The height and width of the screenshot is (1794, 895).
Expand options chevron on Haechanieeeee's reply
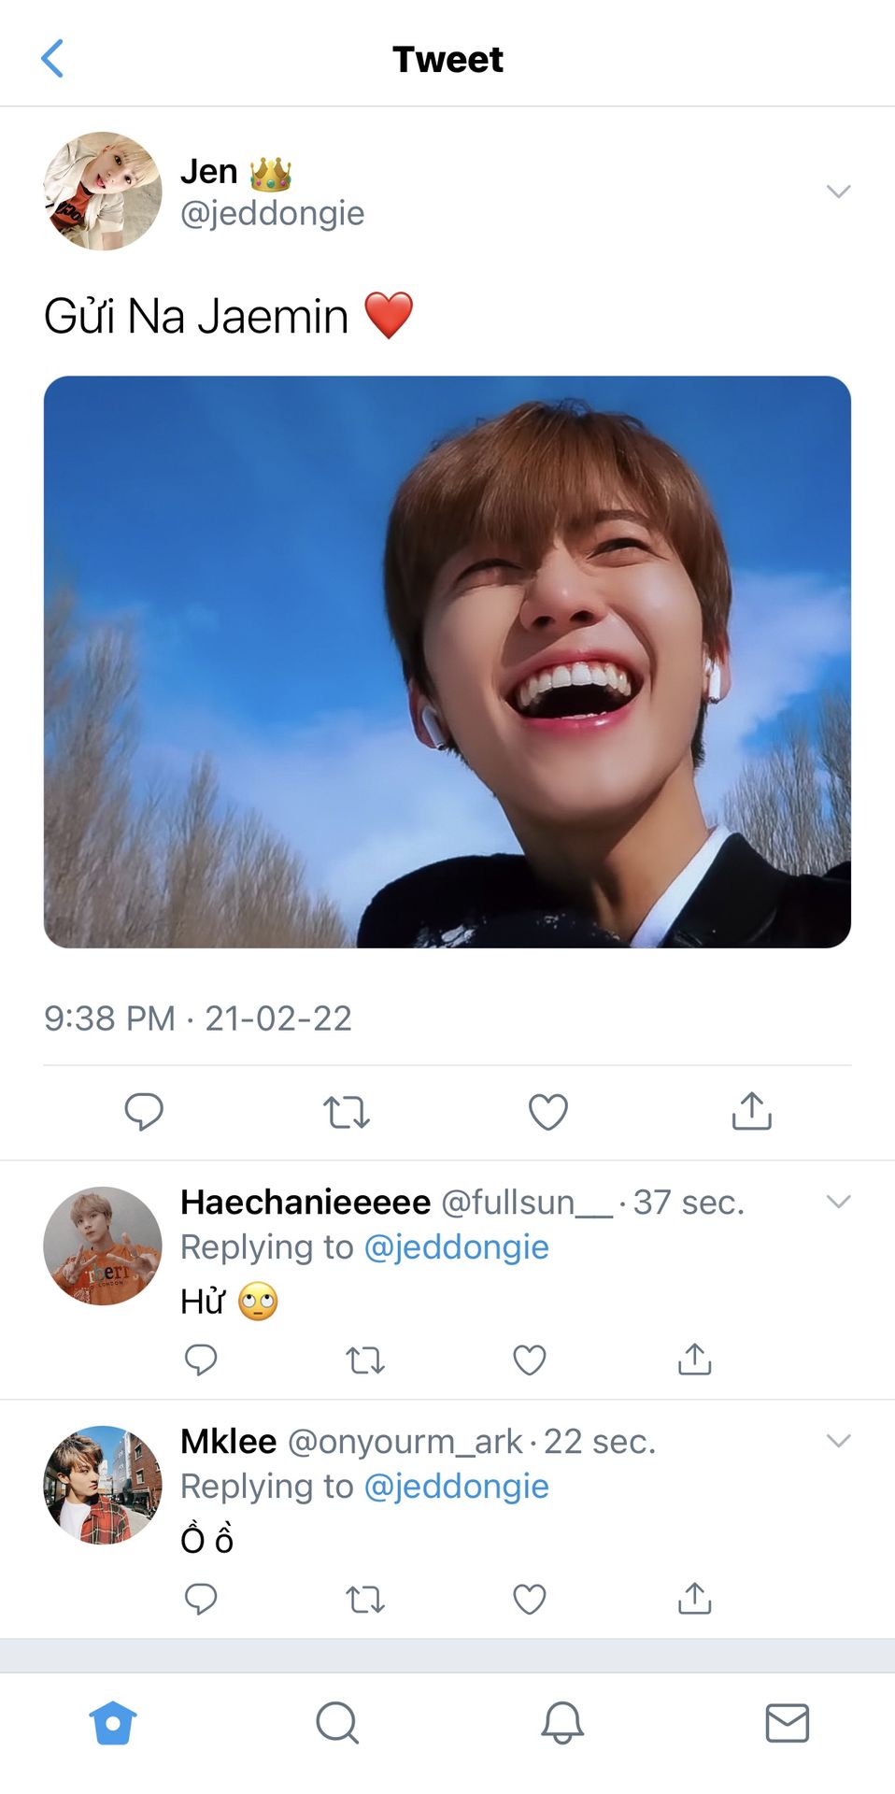838,1202
